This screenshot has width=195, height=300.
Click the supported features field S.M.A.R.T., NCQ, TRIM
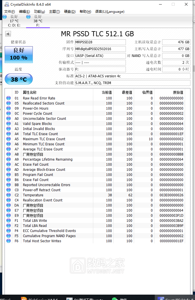[x=133, y=83]
